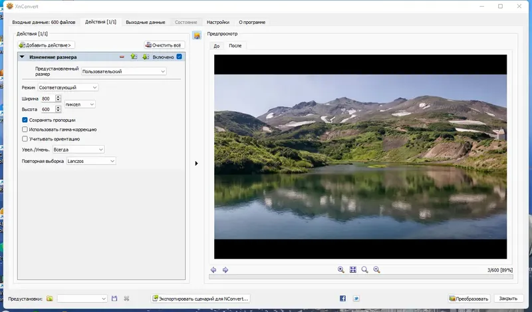
Task: Open the О программе tab
Action: click(x=252, y=22)
